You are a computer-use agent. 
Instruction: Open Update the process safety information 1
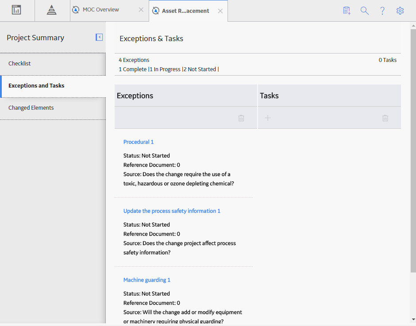172,211
